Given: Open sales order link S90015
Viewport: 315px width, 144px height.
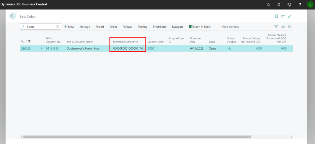Looking at the screenshot, I should 26,48.
